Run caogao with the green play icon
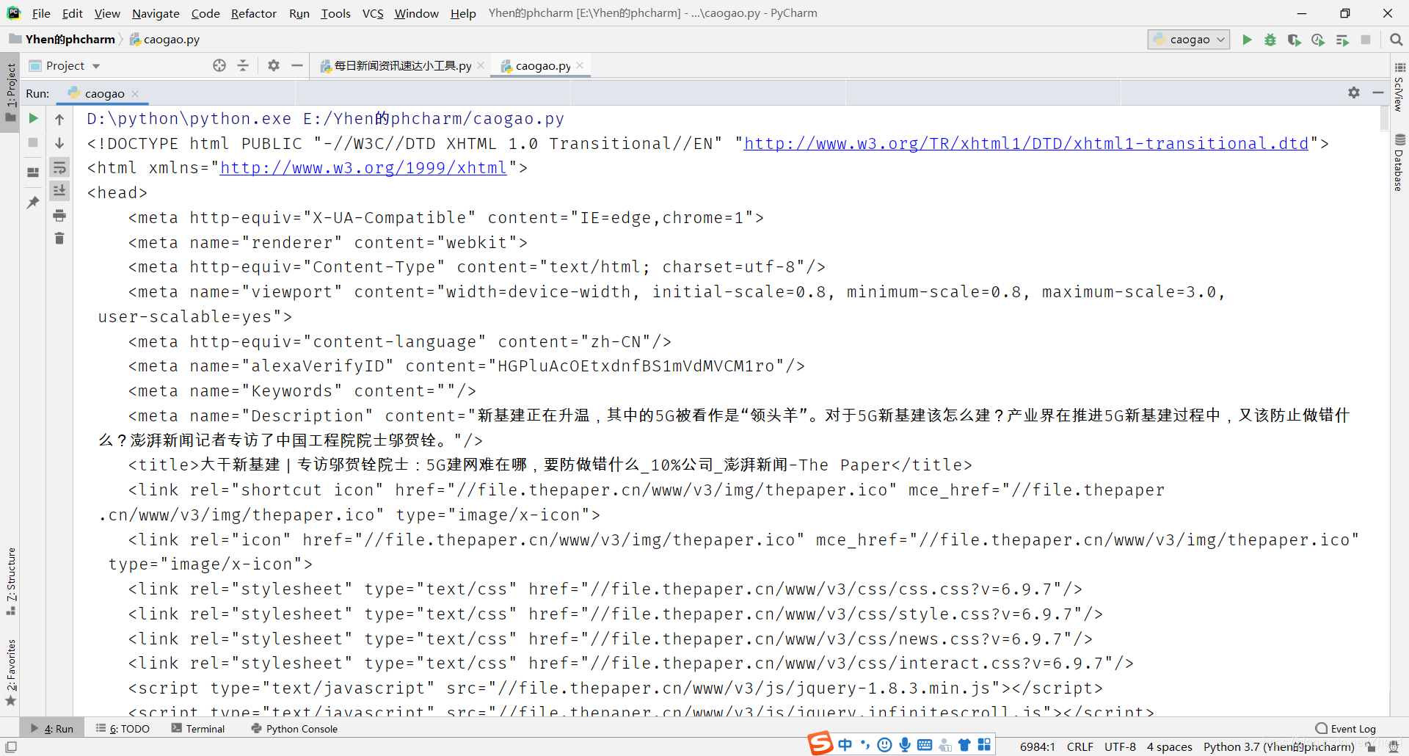The height and width of the screenshot is (756, 1409). 1247,40
